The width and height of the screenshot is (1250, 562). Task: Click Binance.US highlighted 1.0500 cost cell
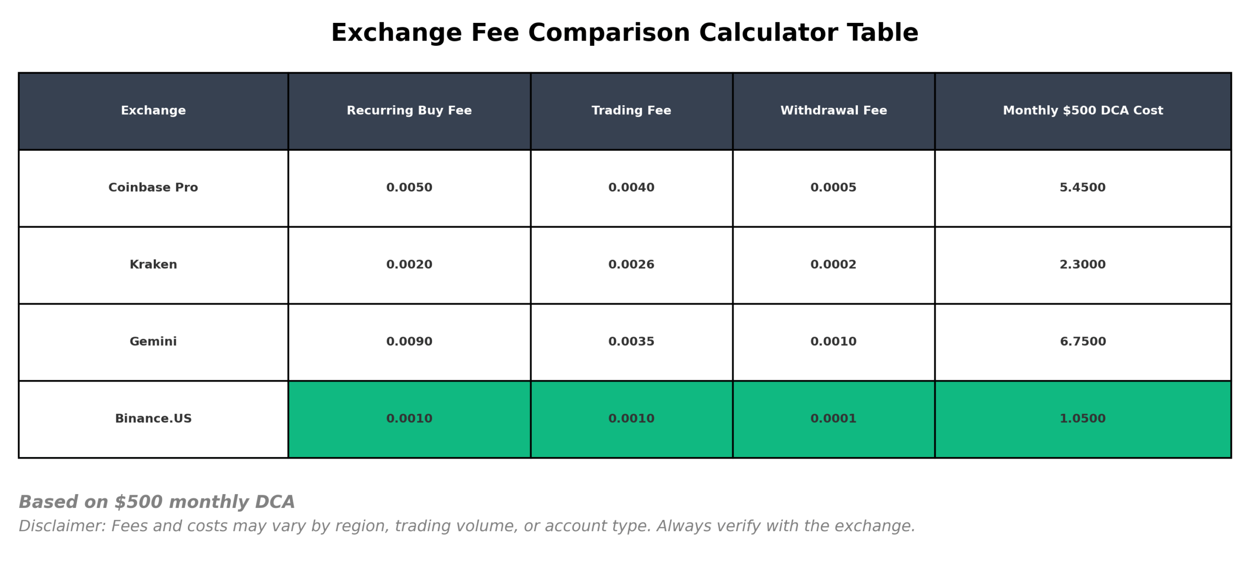coord(1083,419)
